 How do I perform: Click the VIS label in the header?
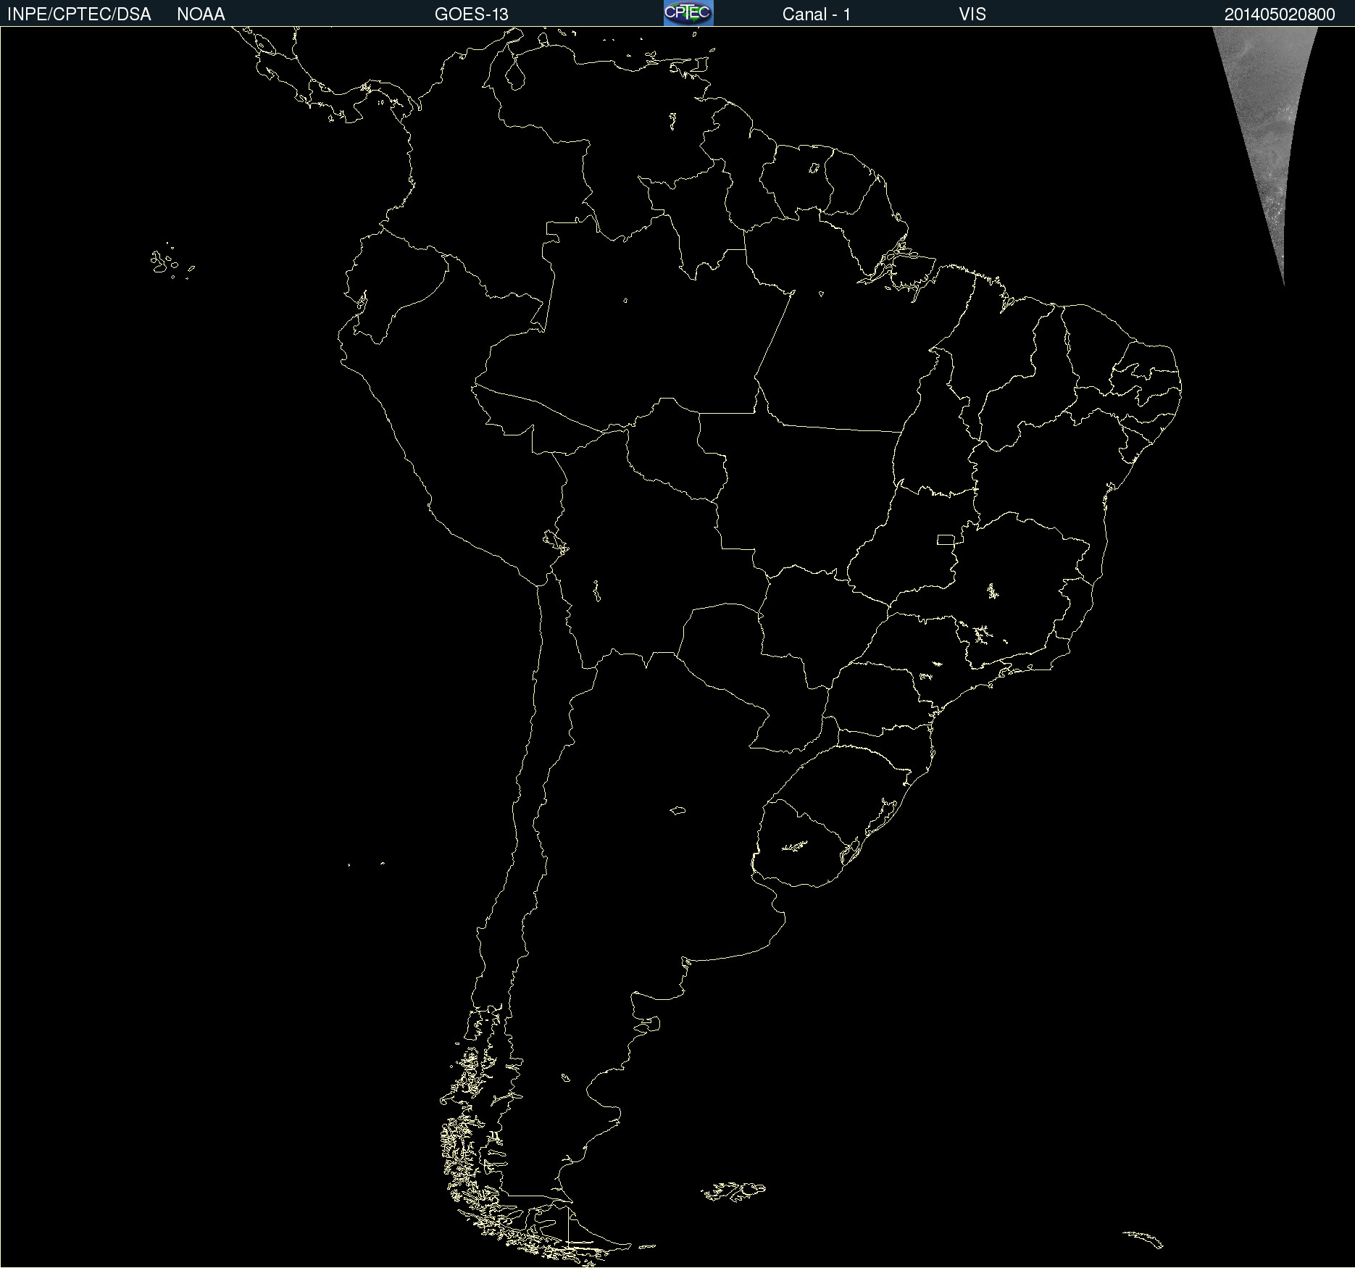[x=972, y=14]
